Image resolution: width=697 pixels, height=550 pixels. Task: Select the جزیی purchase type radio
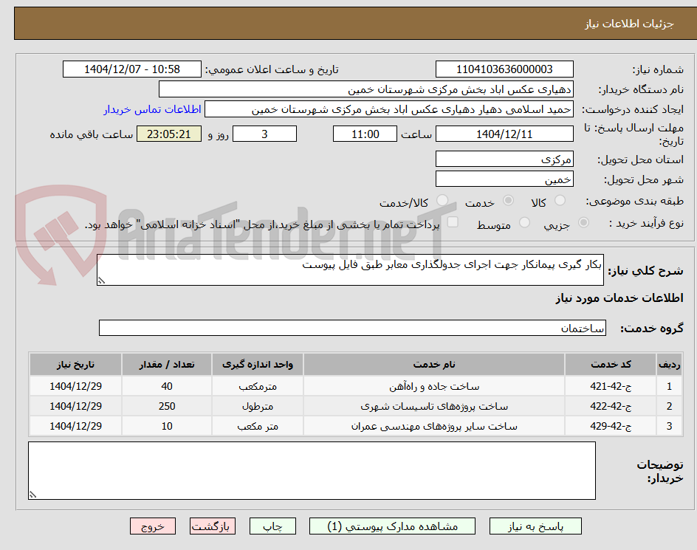pos(583,222)
